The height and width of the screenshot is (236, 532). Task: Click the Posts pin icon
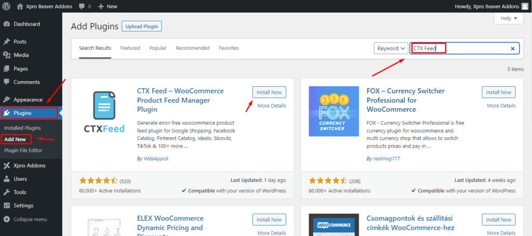click(6, 42)
